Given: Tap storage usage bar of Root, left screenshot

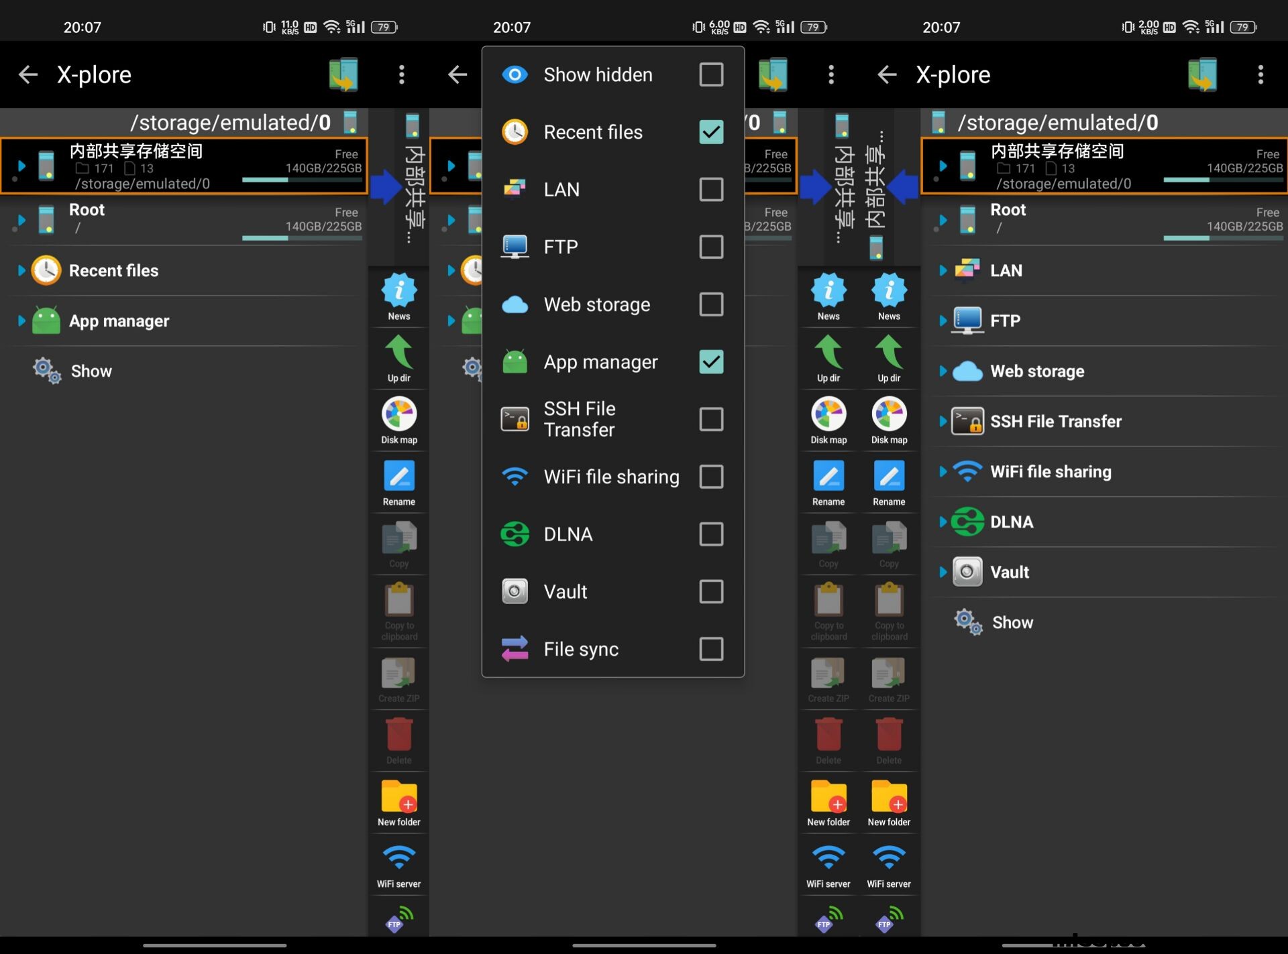Looking at the screenshot, I should 302,238.
